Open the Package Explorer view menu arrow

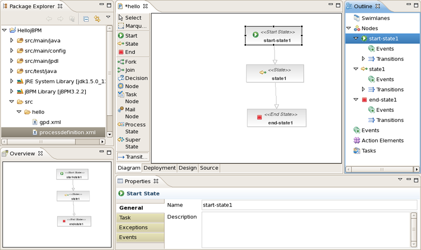pyautogui.click(x=108, y=18)
